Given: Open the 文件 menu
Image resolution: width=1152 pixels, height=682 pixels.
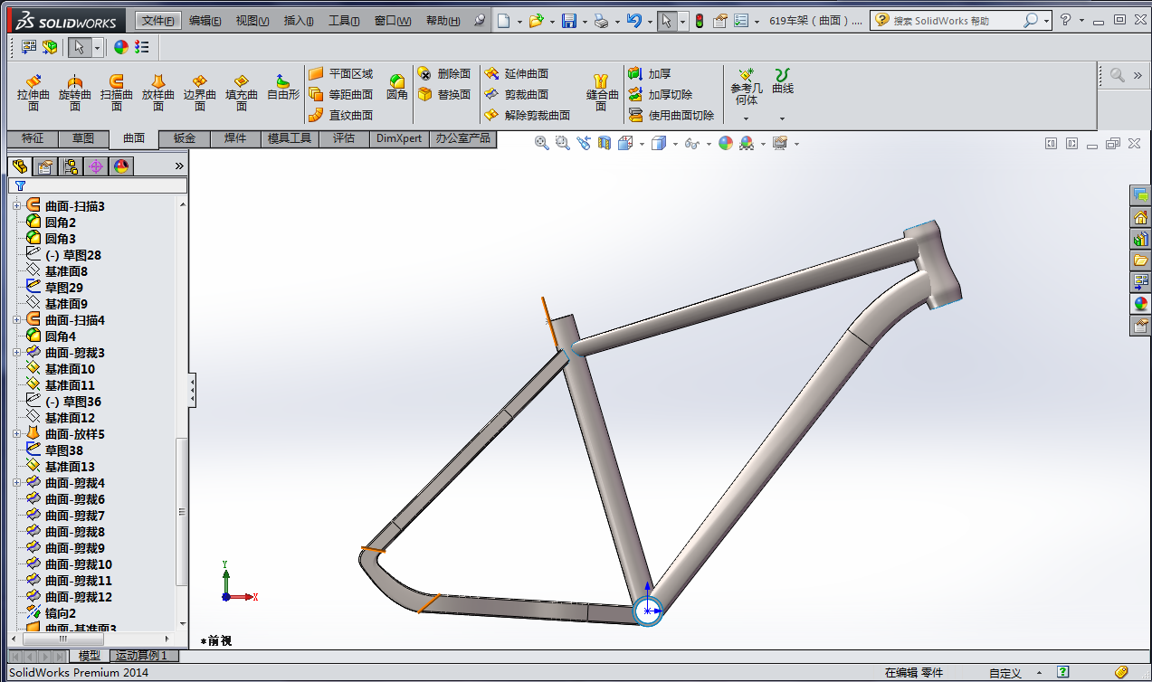Looking at the screenshot, I should coord(158,21).
